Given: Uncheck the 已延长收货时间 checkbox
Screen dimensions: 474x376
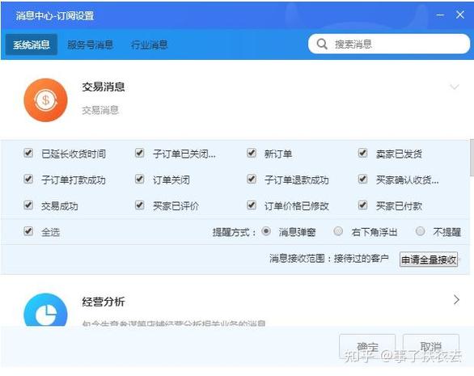Looking at the screenshot, I should coord(28,153).
